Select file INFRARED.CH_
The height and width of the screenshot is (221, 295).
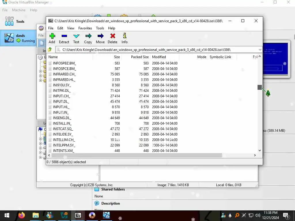(64, 74)
